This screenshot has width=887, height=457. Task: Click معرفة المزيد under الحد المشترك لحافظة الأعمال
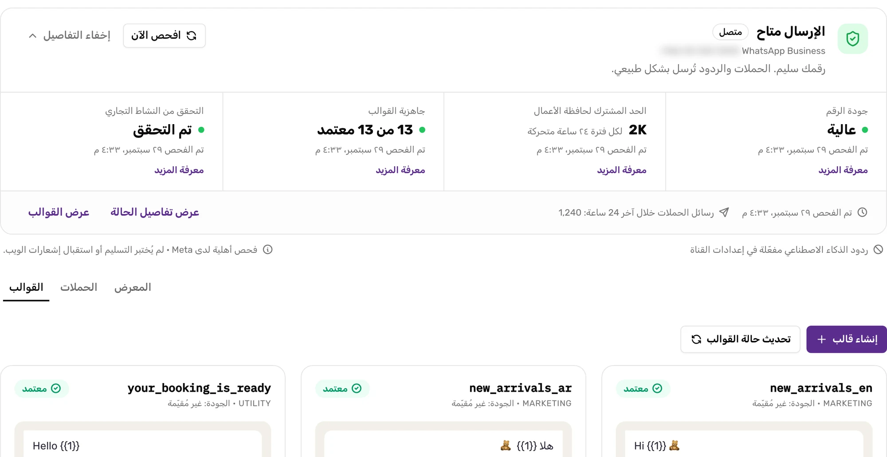tap(622, 170)
